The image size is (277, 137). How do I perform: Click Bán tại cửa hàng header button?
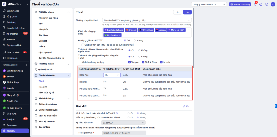[x=240, y=4]
